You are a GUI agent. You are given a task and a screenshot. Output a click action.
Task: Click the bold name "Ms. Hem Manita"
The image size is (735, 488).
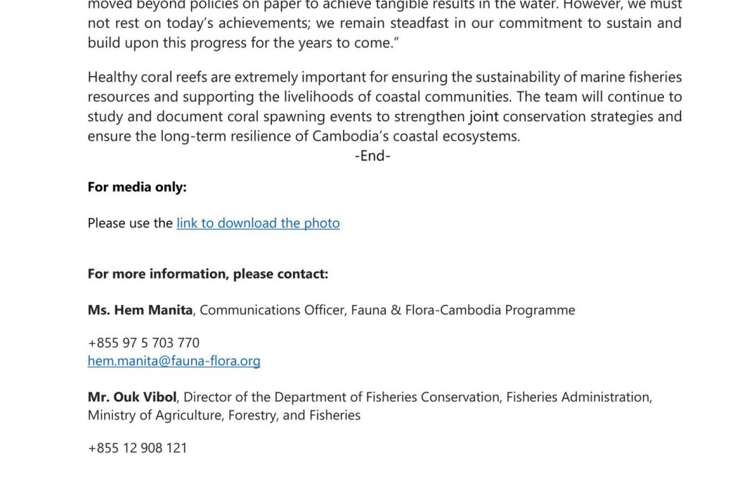(x=140, y=310)
